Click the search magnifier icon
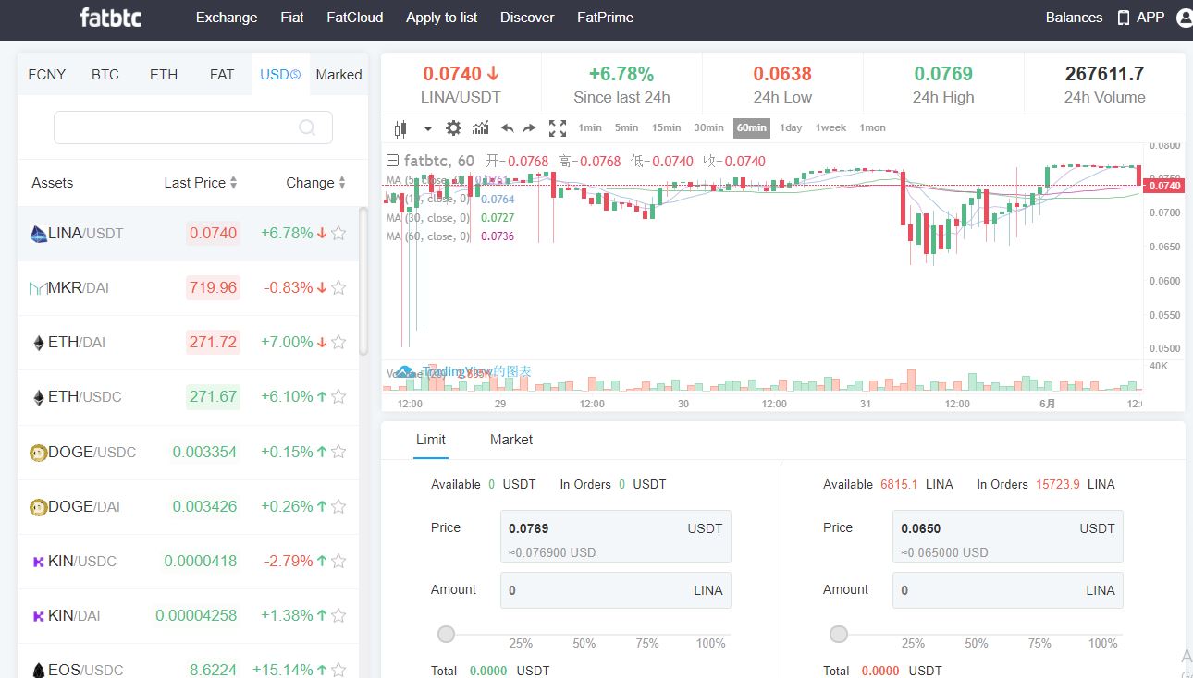The height and width of the screenshot is (678, 1193). pyautogui.click(x=307, y=128)
